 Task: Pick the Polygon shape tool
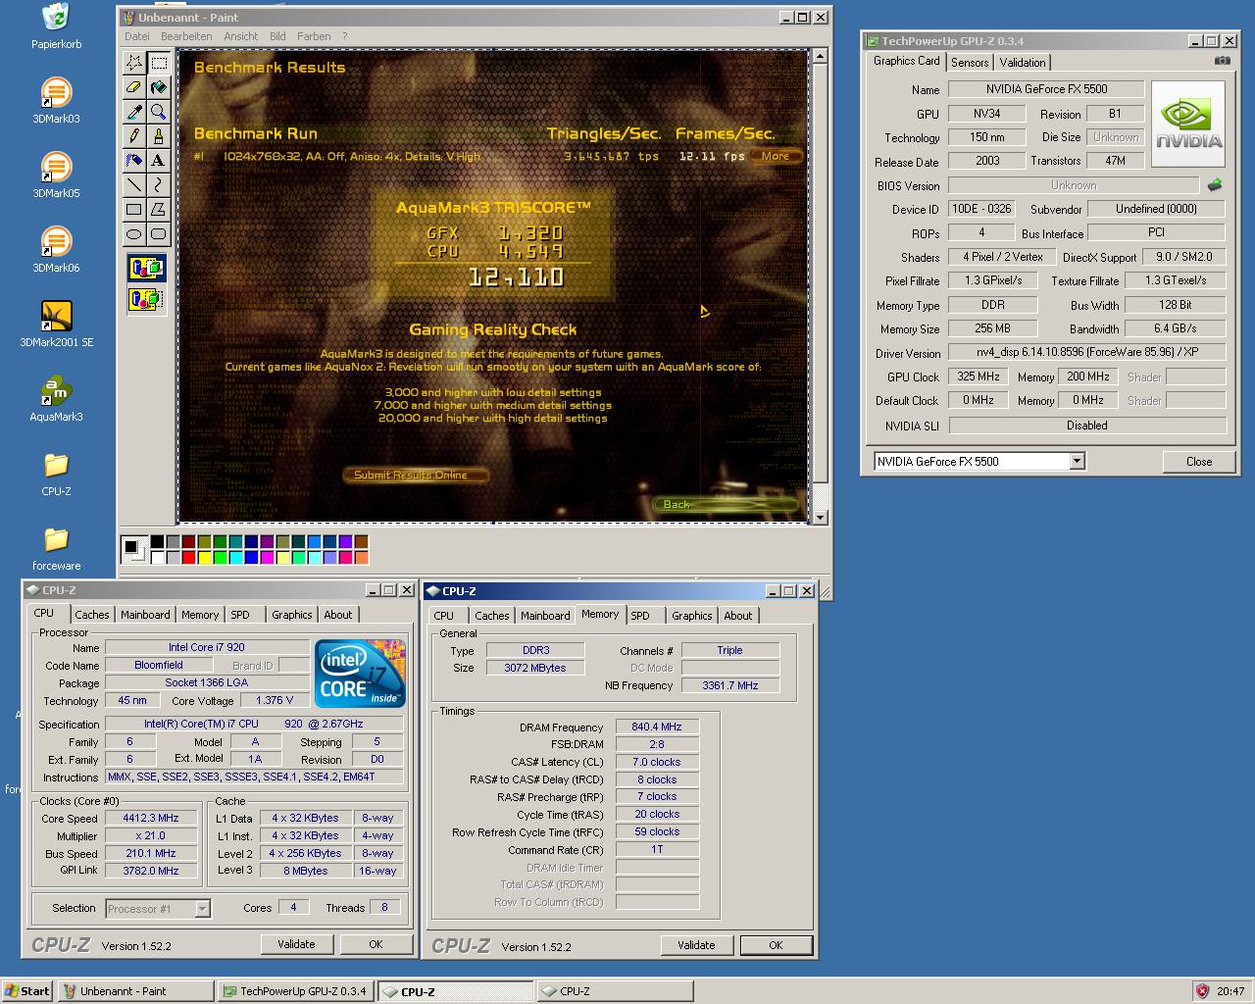coord(158,209)
